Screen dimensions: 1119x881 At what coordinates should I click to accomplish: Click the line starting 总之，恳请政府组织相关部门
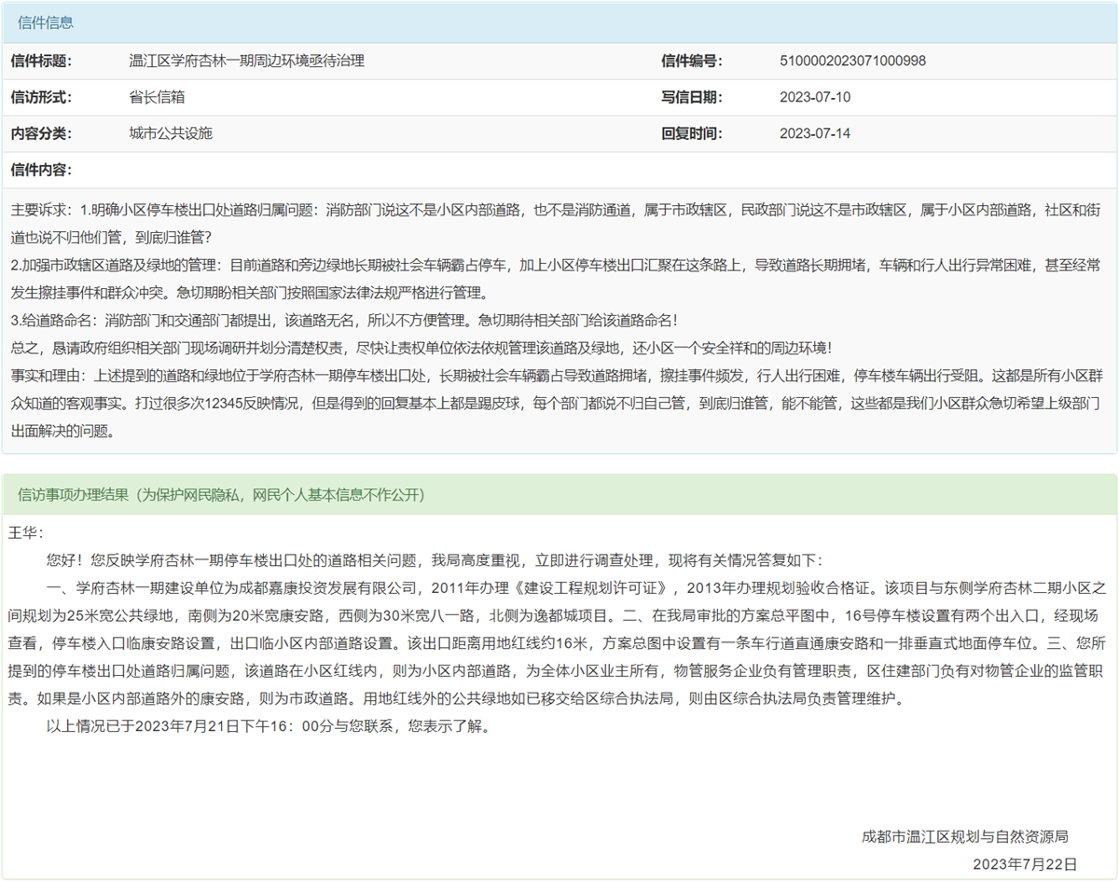421,348
